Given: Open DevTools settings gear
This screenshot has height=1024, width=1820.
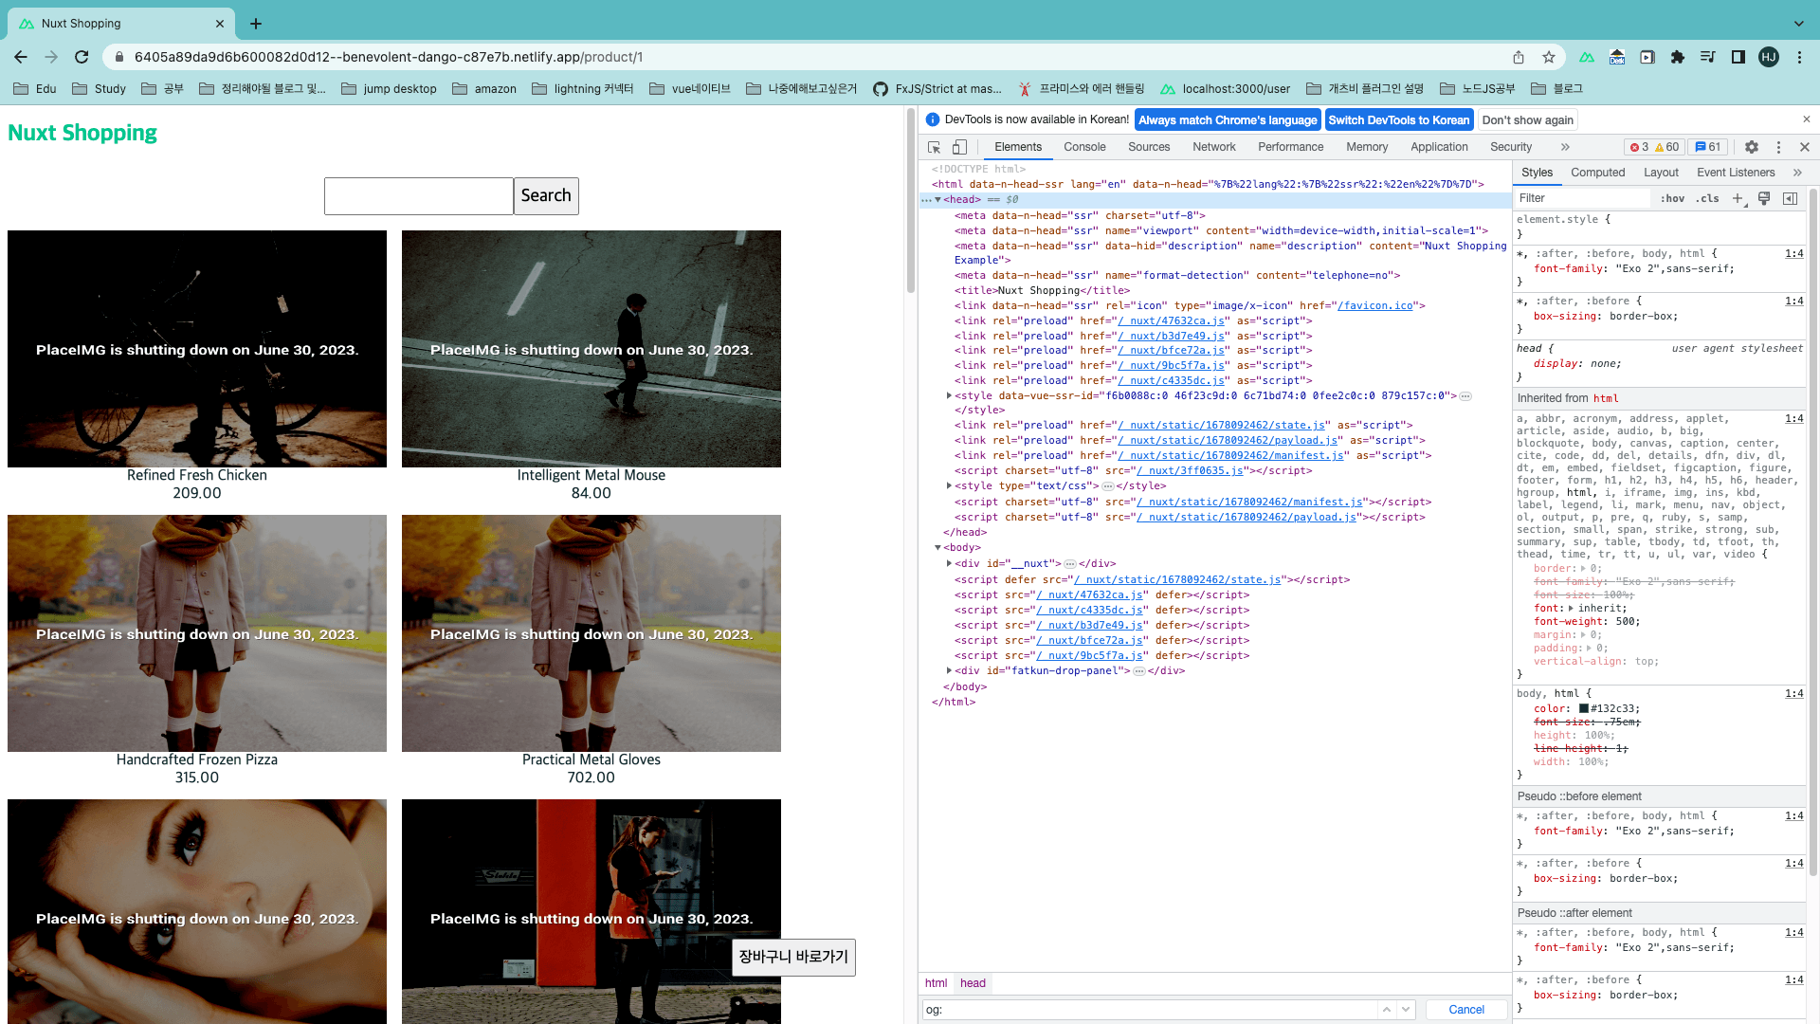Looking at the screenshot, I should tap(1752, 147).
